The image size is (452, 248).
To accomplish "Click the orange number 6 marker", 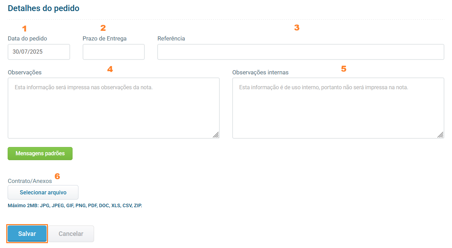I will [57, 176].
